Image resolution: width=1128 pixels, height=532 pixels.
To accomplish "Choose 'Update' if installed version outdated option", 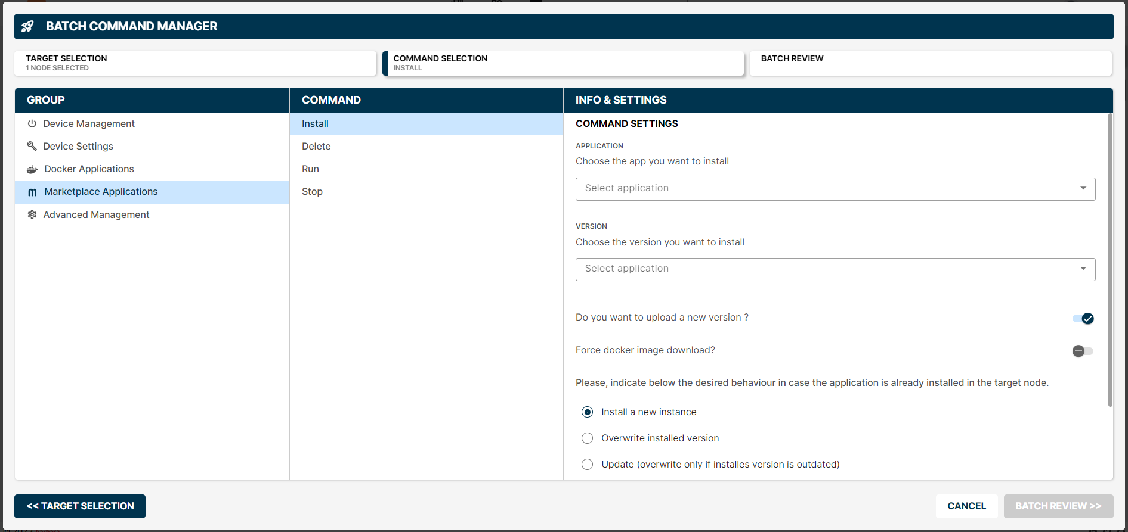I will 588,465.
